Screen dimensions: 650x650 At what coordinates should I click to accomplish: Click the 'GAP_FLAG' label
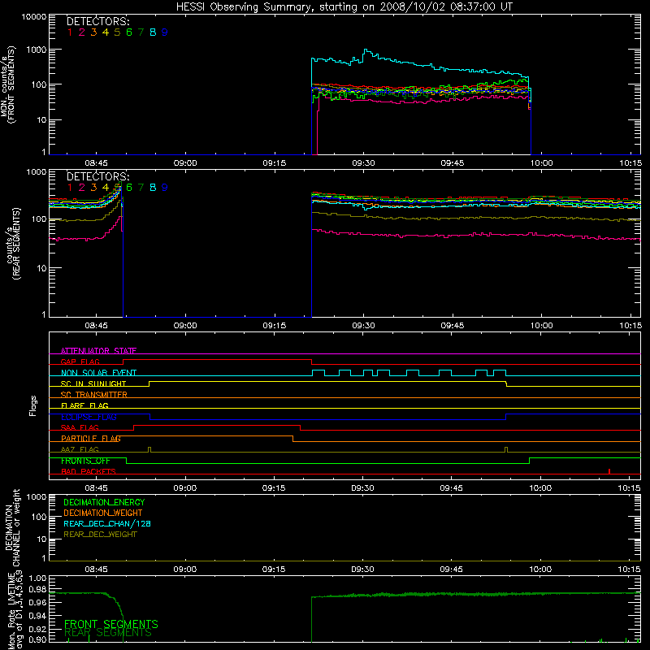[80, 362]
